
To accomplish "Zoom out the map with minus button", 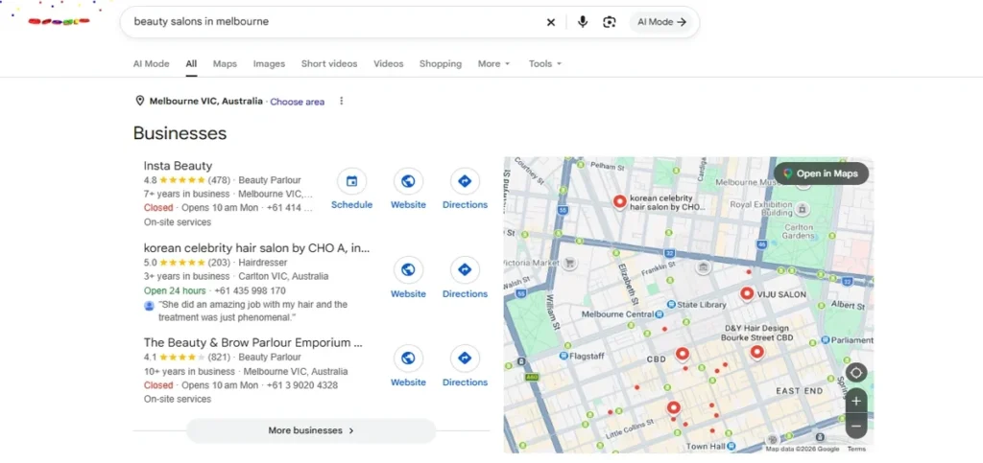I will pos(856,427).
